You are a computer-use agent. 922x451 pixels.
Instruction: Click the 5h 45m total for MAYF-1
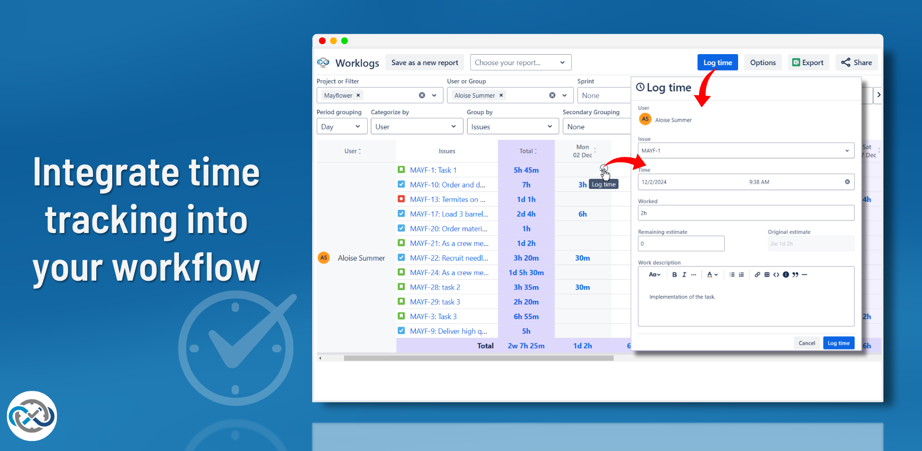[x=526, y=170]
